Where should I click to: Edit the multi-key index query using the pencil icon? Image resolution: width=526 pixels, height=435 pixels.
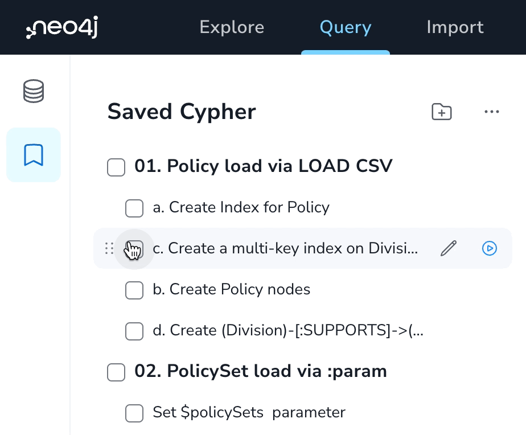coord(448,248)
